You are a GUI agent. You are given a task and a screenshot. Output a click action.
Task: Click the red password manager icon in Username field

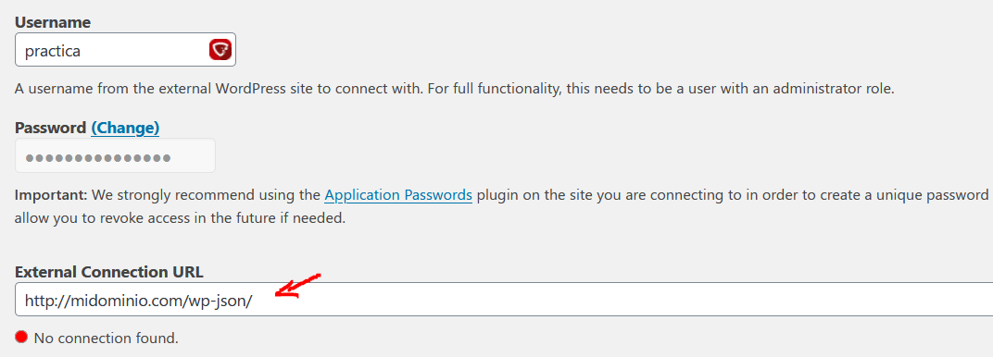pos(220,50)
